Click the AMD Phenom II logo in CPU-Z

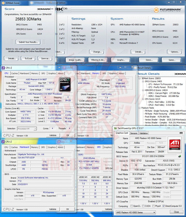click(x=65, y=85)
